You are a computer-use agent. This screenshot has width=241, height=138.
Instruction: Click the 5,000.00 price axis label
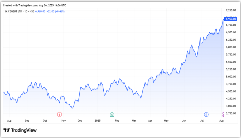pyautogui.click(x=231, y=77)
